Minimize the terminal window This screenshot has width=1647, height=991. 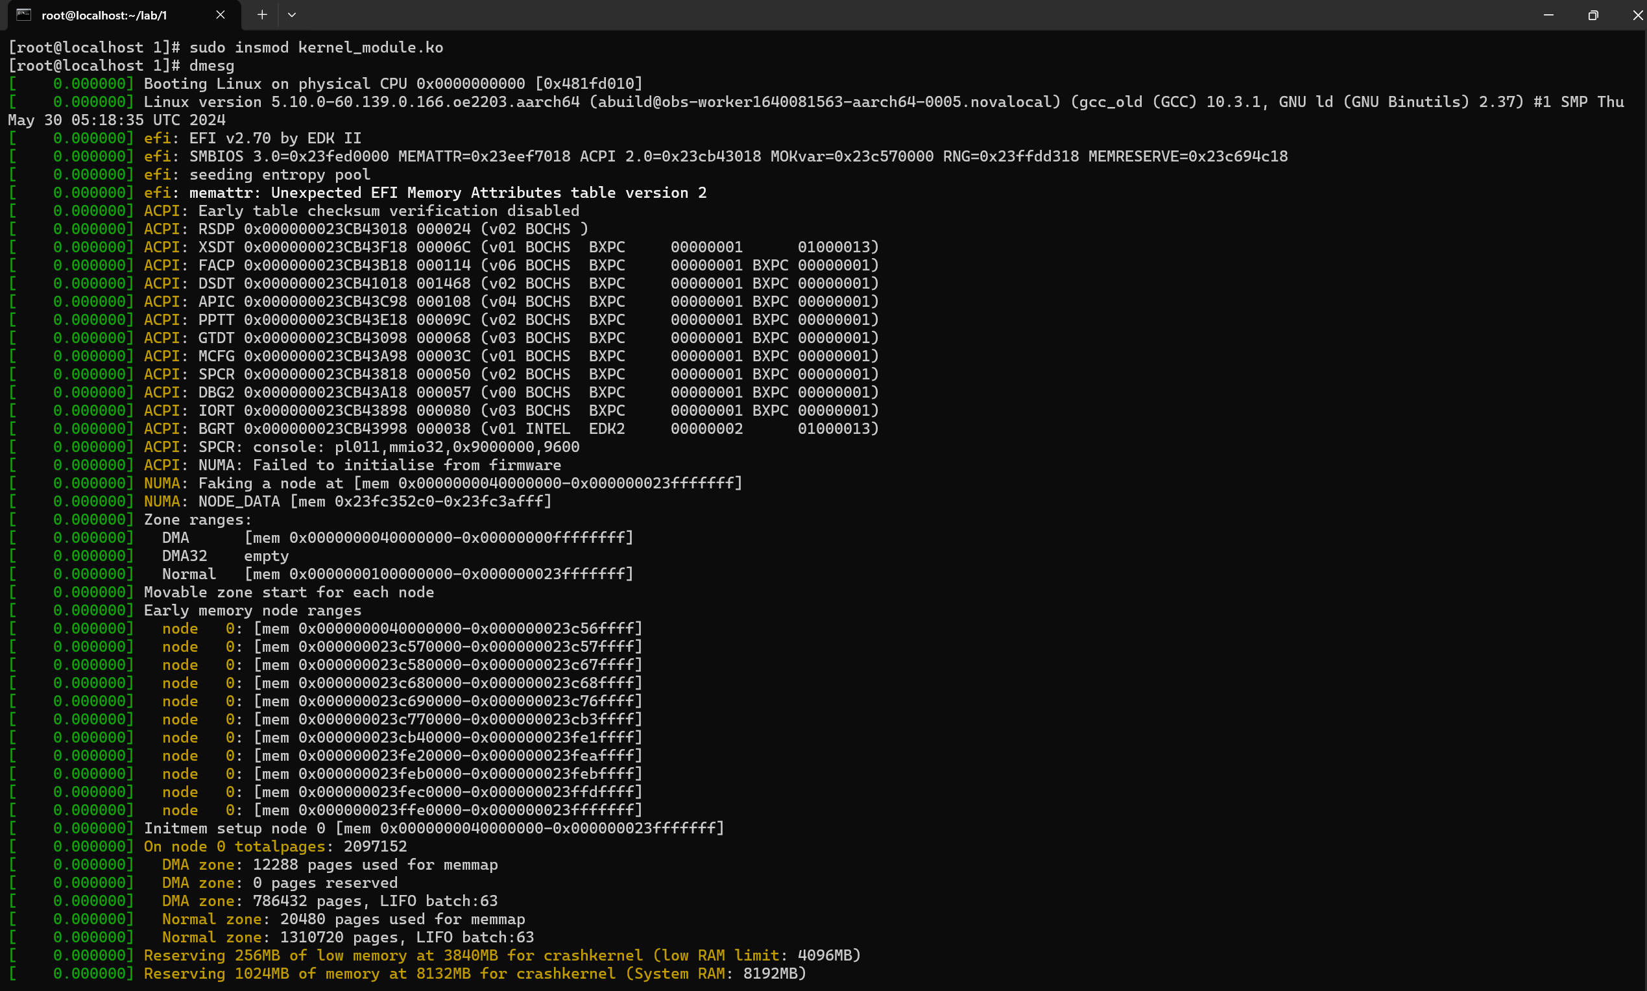pos(1548,15)
